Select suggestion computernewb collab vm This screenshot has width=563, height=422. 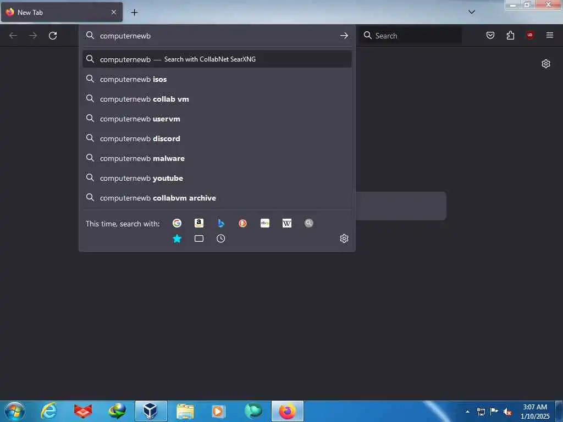[x=217, y=99]
